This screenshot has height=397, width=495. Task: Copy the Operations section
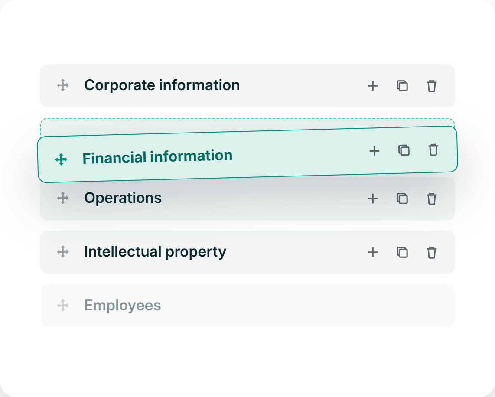click(x=402, y=198)
